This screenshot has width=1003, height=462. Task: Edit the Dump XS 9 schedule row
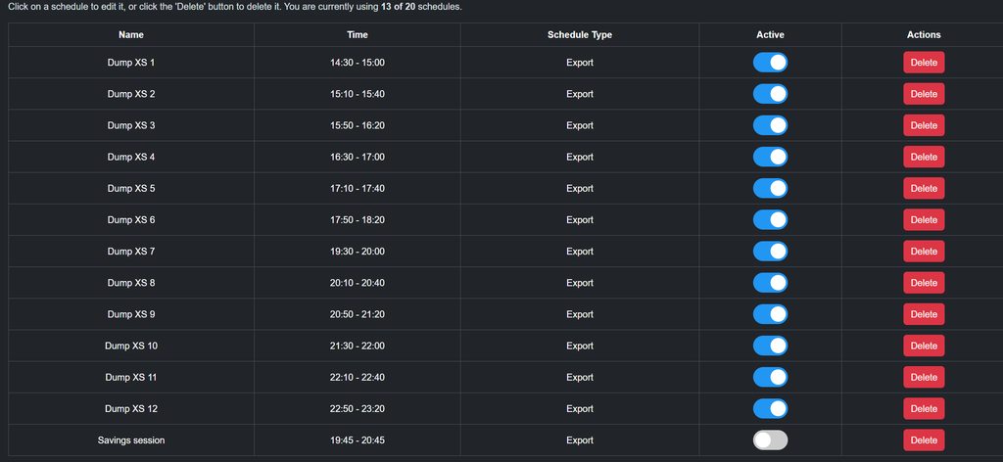131,314
